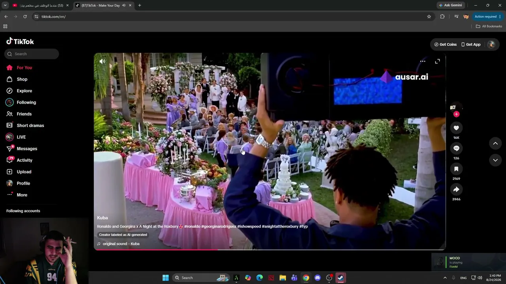
Task: Go to the previous video
Action: pos(495,143)
